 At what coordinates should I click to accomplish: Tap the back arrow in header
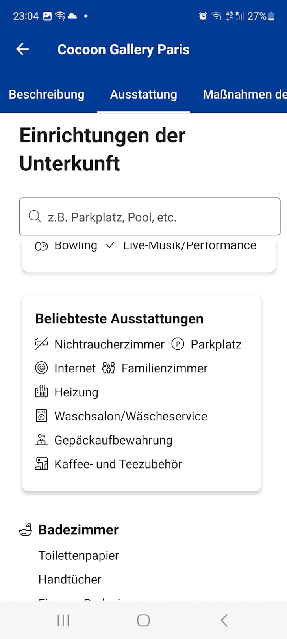[x=22, y=49]
